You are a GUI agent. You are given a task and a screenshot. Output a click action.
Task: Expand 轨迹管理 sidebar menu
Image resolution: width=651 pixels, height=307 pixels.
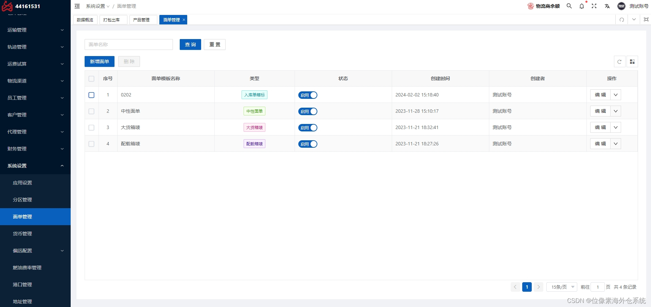tap(35, 47)
